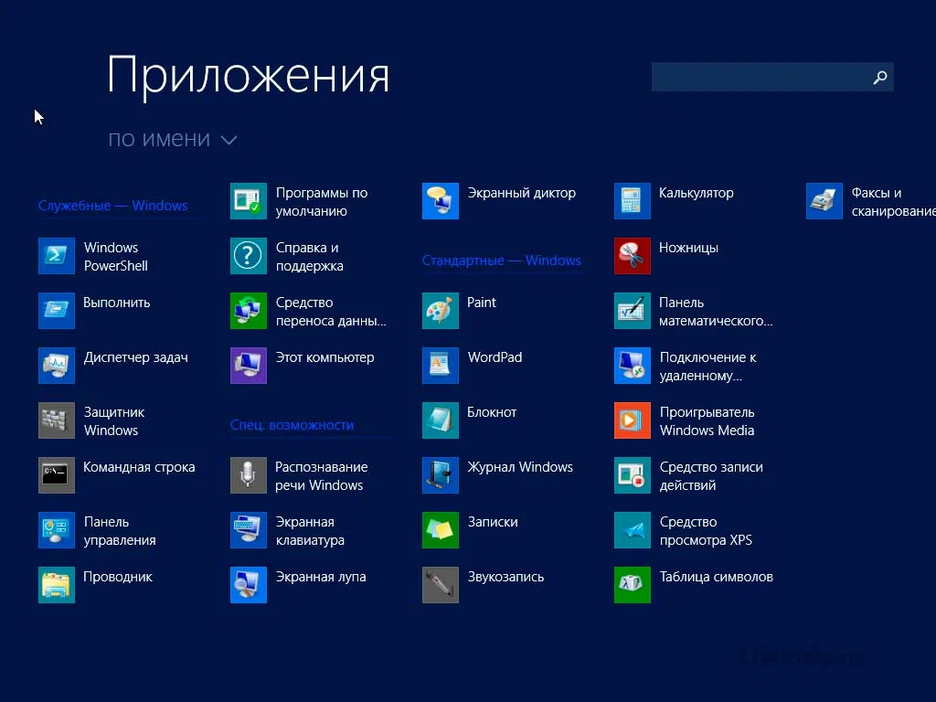Image resolution: width=936 pixels, height=702 pixels.
Task: Click the 'Диспетчер задач' label text
Action: click(x=135, y=357)
